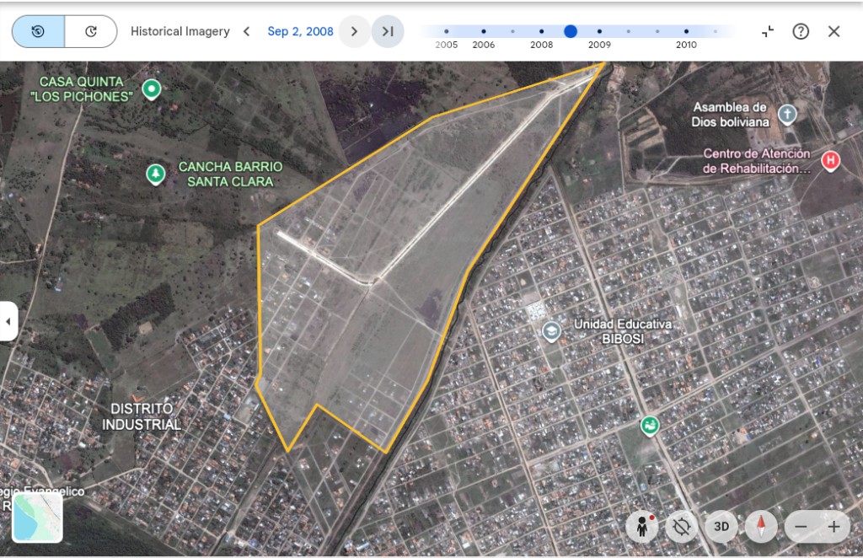This screenshot has height=558, width=863.
Task: Go to the previous imagery date
Action: [246, 31]
